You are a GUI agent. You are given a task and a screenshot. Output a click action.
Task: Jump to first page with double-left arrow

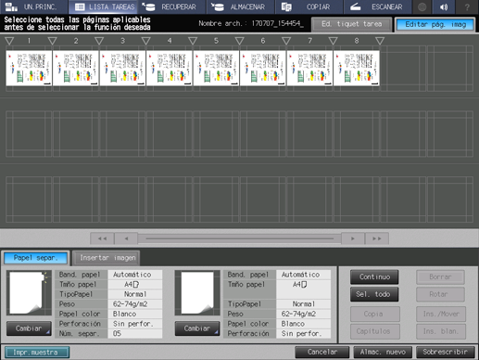(102, 238)
